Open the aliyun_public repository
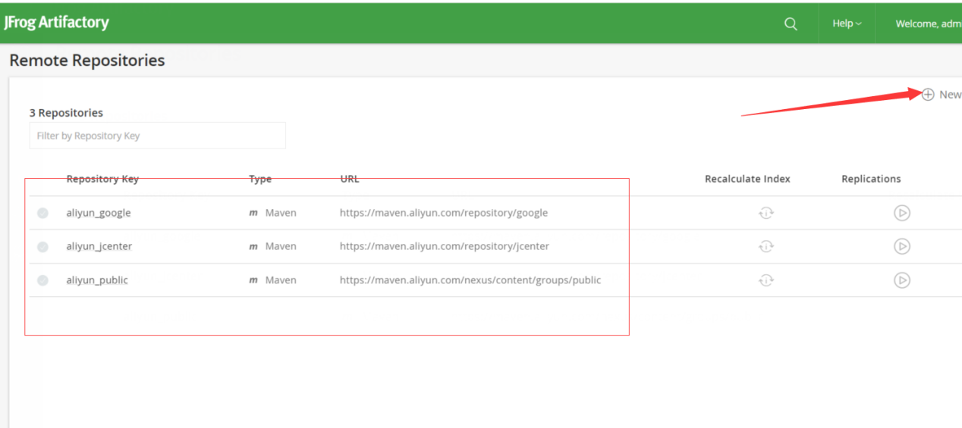The height and width of the screenshot is (428, 962). [x=97, y=280]
